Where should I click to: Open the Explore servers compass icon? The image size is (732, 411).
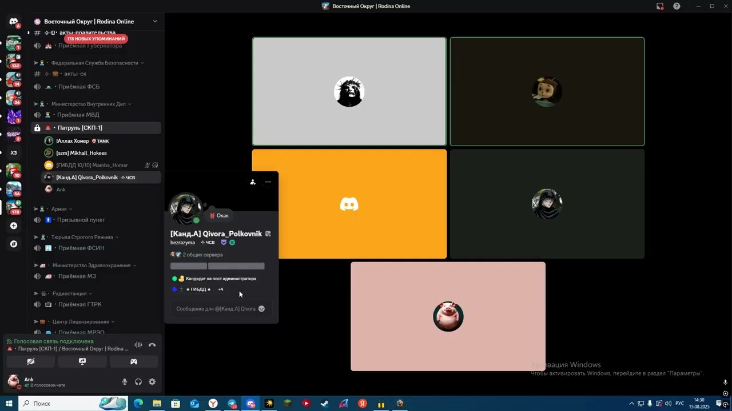click(14, 244)
